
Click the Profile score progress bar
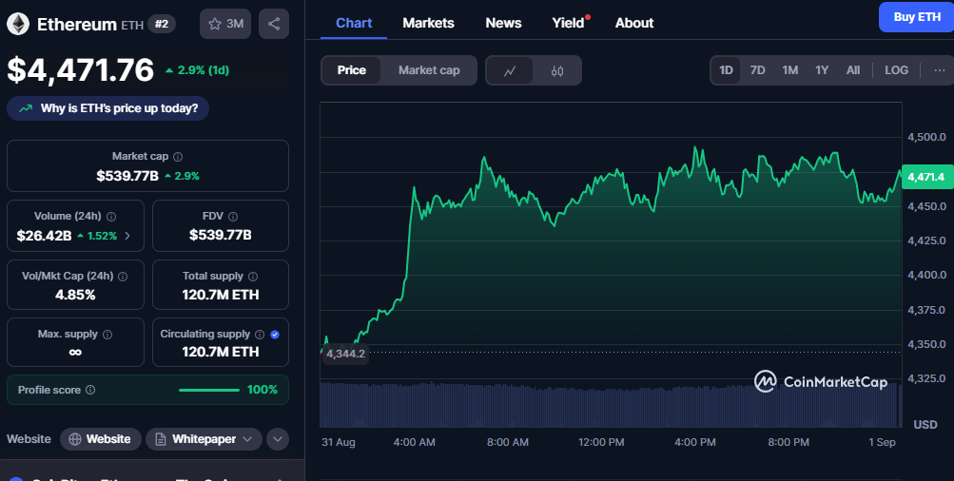[x=209, y=390]
